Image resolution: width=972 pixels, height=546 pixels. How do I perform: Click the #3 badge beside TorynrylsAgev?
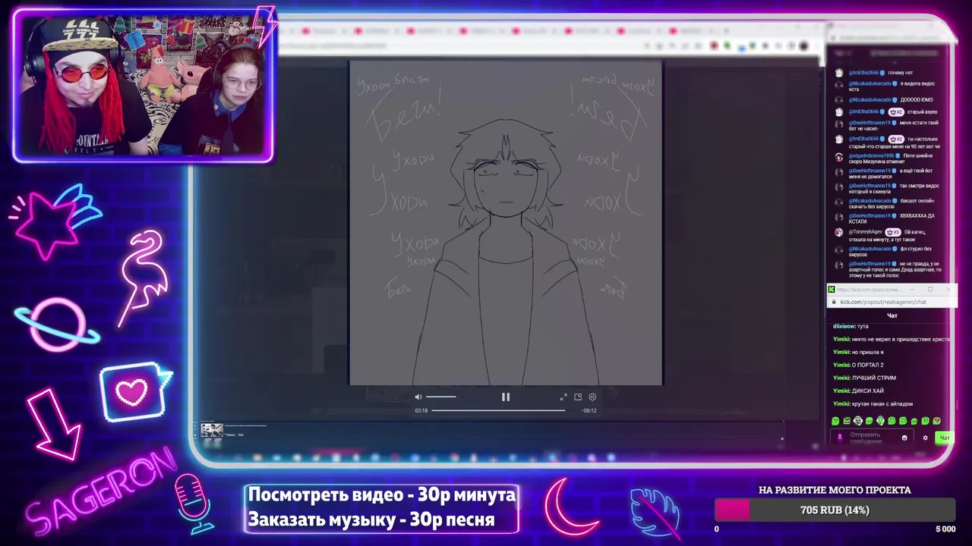click(x=893, y=232)
